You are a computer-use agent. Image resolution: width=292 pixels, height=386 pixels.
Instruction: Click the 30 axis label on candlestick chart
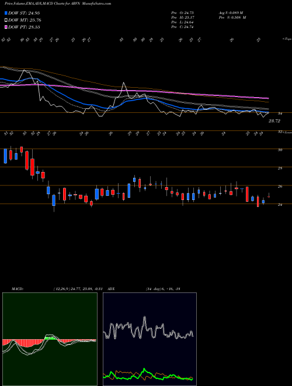point(280,150)
